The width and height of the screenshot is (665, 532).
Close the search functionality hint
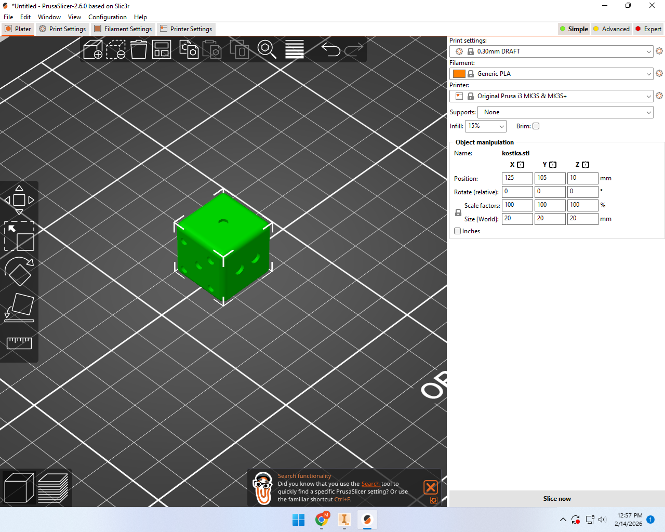coord(431,487)
